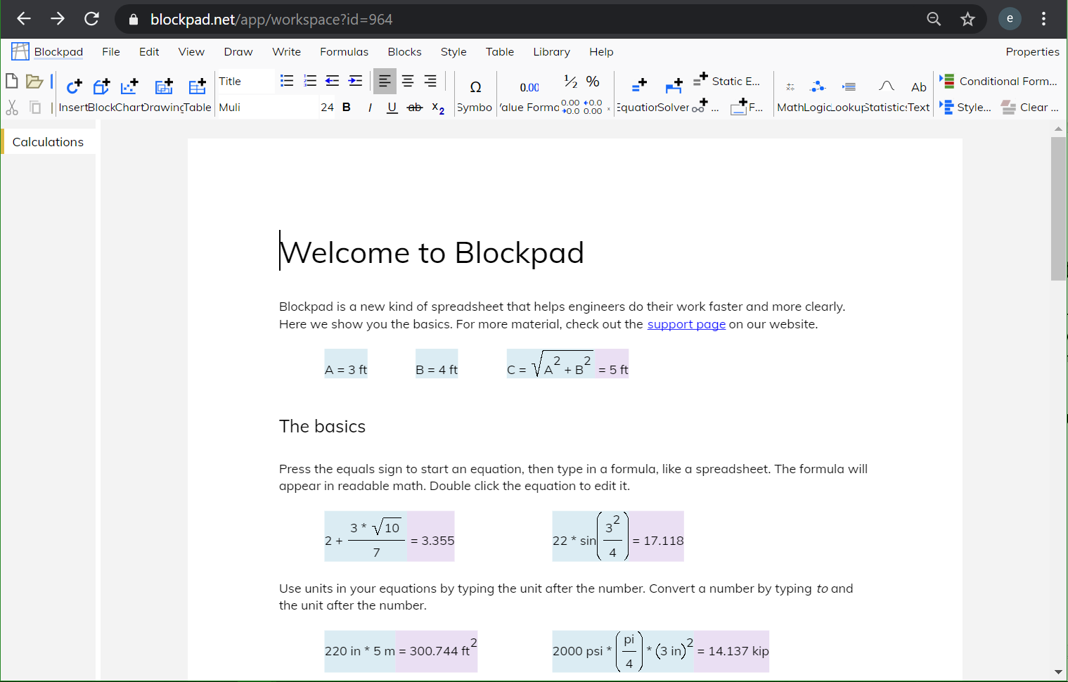
Task: Open the Symbol (omega) picker
Action: [x=475, y=87]
